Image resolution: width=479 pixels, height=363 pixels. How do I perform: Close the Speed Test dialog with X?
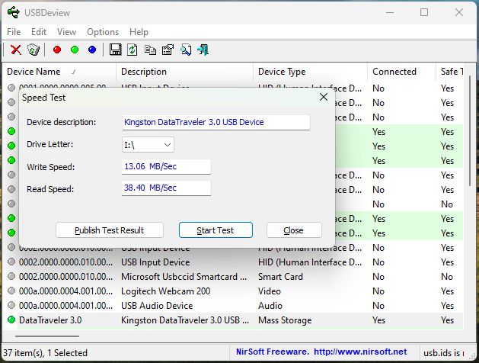pos(324,98)
